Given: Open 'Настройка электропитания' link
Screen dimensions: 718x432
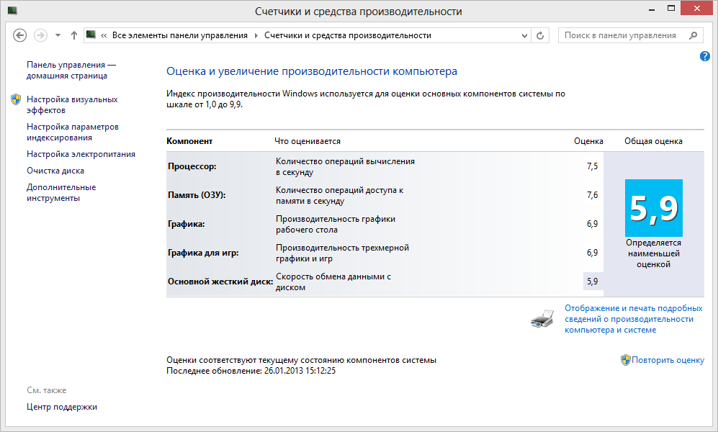Looking at the screenshot, I should pyautogui.click(x=81, y=154).
